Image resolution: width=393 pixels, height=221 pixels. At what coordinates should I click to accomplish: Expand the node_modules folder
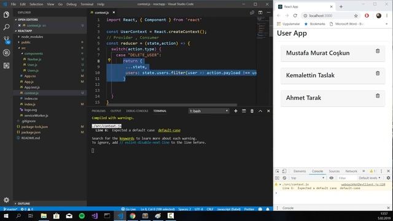coord(32,37)
